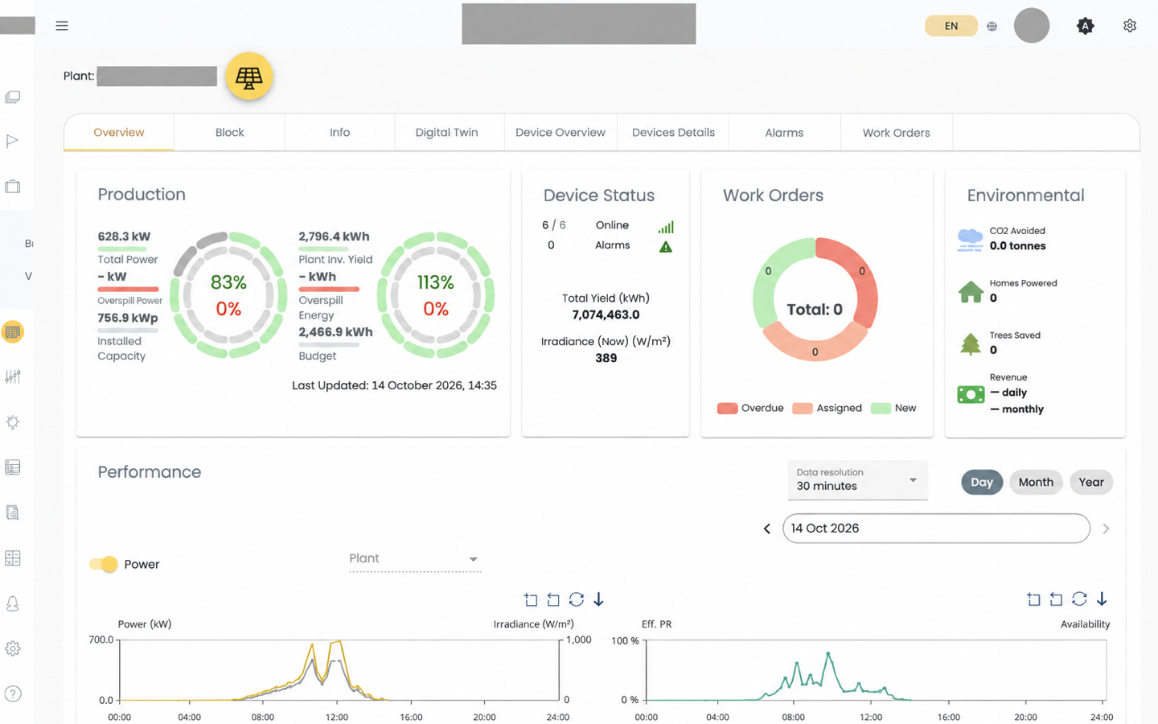1158x724 pixels.
Task: Click the 14 Oct 2026 date field
Action: click(x=936, y=529)
